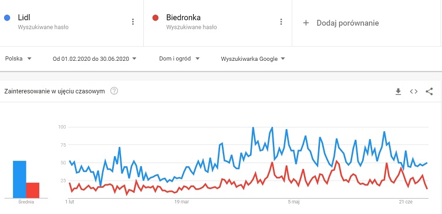Image resolution: width=442 pixels, height=214 pixels.
Task: Open the embed code icon
Action: point(413,92)
